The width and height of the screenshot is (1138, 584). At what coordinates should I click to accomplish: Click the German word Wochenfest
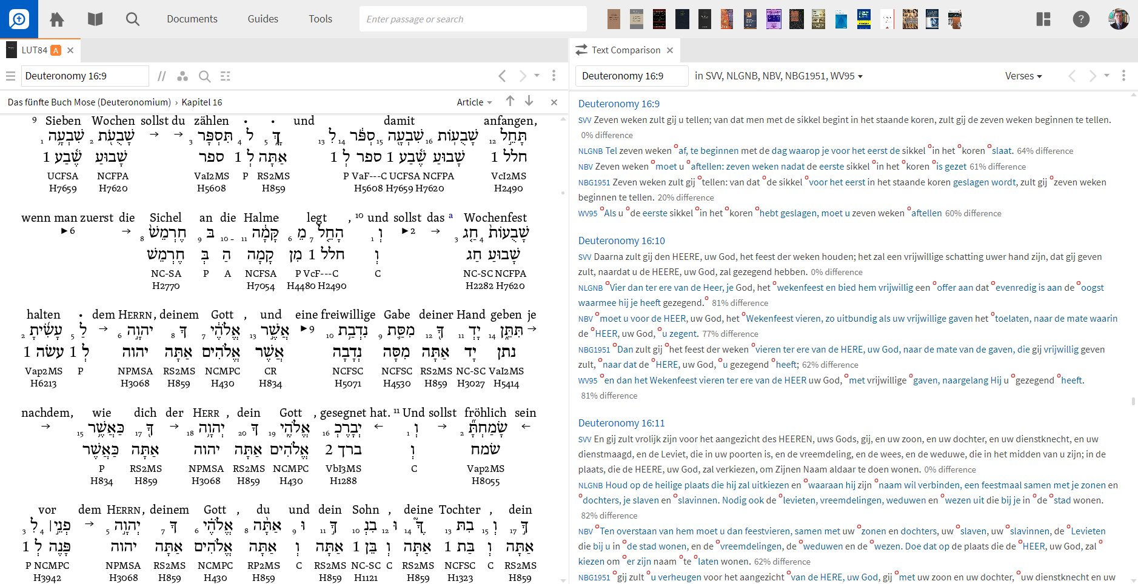tap(495, 217)
